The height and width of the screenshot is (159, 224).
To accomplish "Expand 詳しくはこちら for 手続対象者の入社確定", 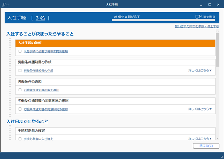I will 200,138.
